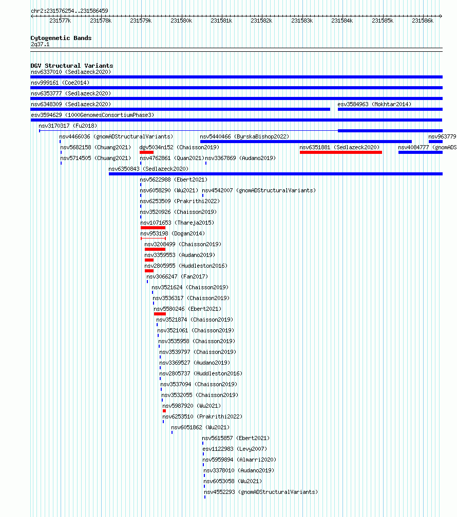Open nsv2805955 (Huddleston2016) label
The height and width of the screenshot is (517, 457).
(186, 266)
